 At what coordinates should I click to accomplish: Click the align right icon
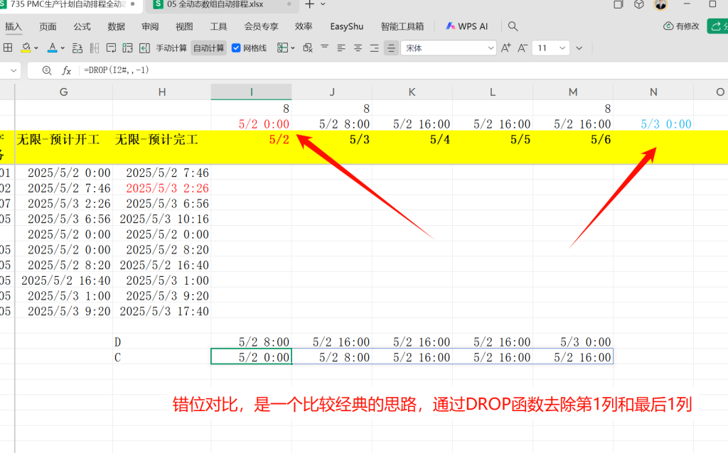tap(375, 48)
